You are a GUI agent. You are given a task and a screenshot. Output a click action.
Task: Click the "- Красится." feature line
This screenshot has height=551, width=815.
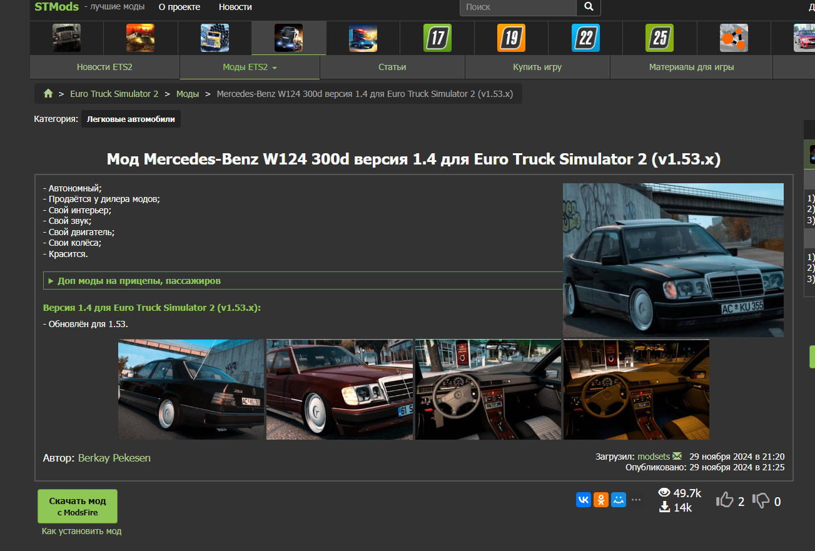(x=66, y=254)
